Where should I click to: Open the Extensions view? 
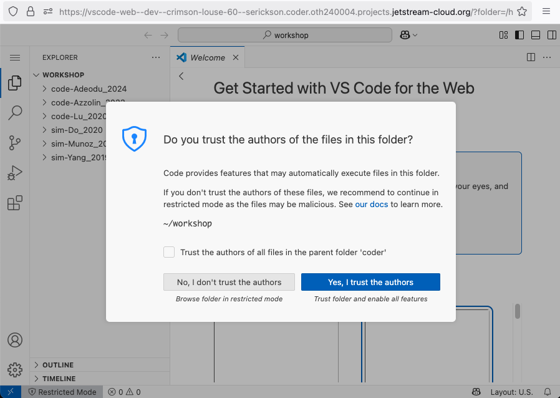point(15,203)
